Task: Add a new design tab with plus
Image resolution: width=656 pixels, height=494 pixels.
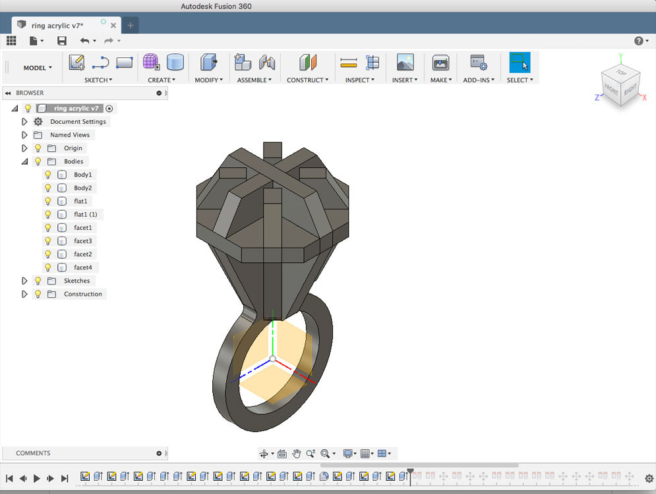Action: tap(131, 26)
